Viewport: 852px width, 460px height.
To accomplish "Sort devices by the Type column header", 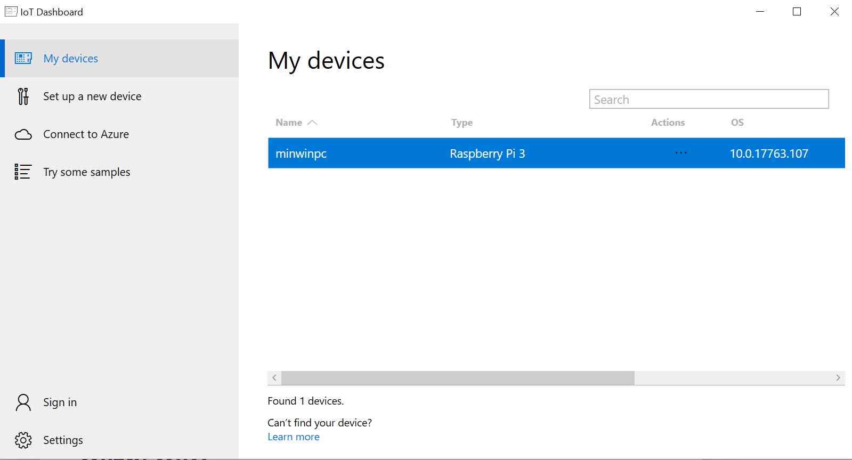I will pos(462,123).
